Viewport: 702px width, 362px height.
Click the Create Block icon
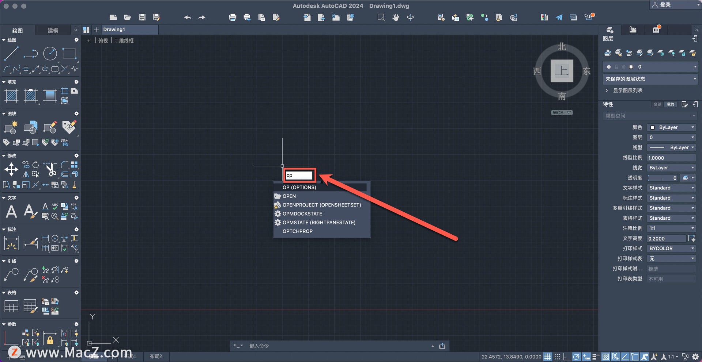11,127
